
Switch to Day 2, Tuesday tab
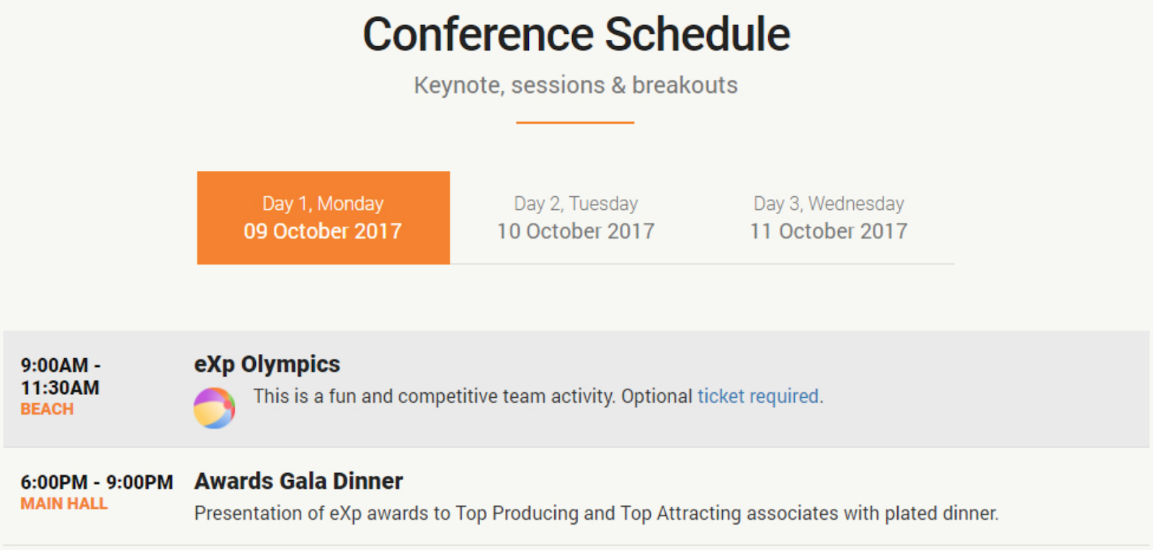(x=576, y=218)
